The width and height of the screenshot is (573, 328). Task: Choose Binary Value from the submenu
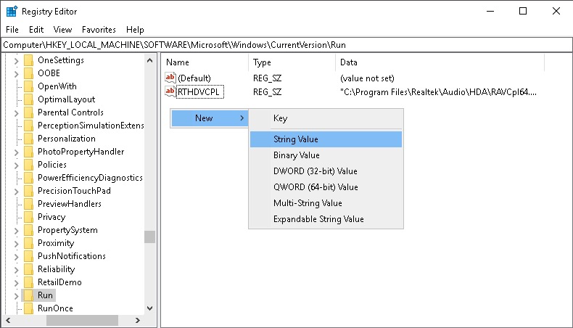[326, 155]
